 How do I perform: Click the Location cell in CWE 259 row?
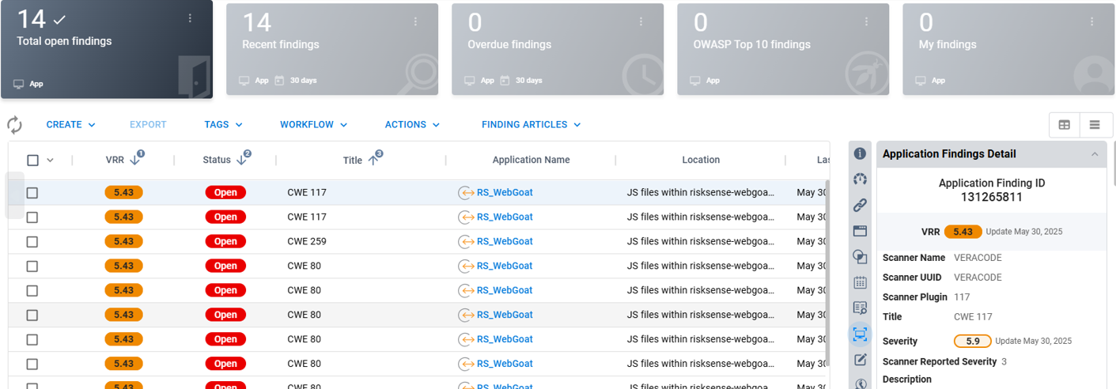pyautogui.click(x=701, y=241)
